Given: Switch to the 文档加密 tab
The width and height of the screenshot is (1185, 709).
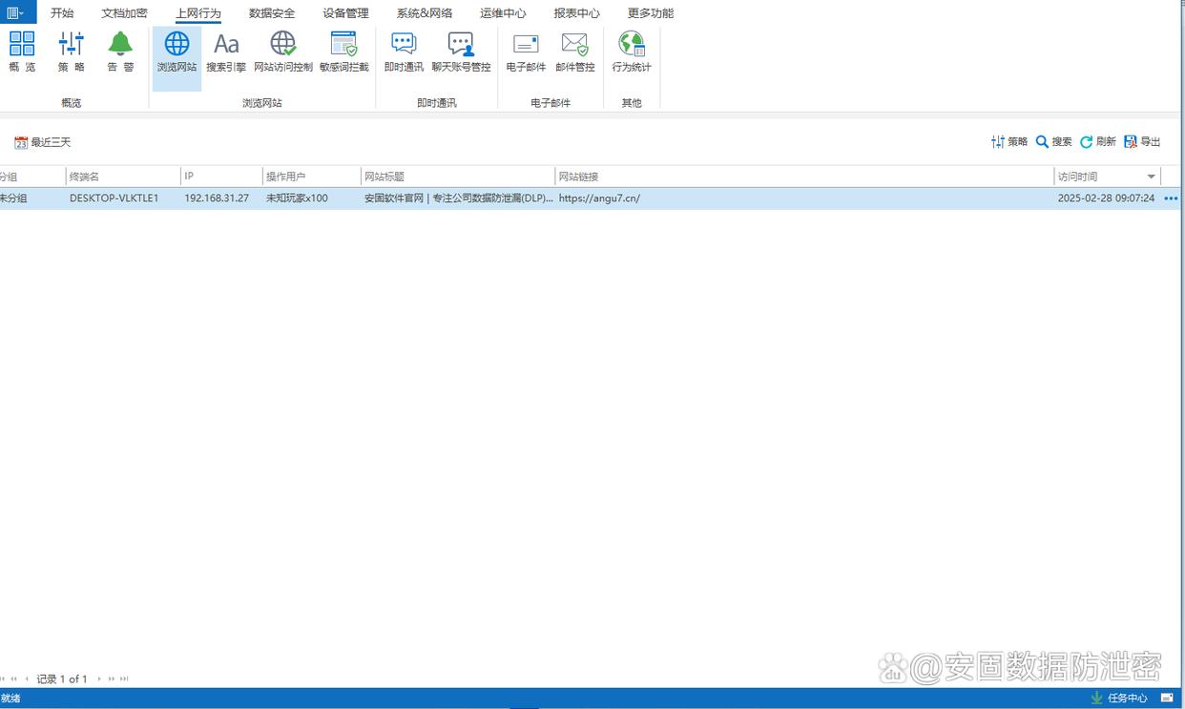Looking at the screenshot, I should pyautogui.click(x=124, y=13).
